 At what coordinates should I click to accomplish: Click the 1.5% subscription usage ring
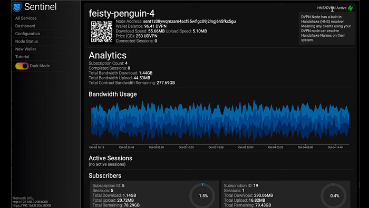click(x=202, y=195)
